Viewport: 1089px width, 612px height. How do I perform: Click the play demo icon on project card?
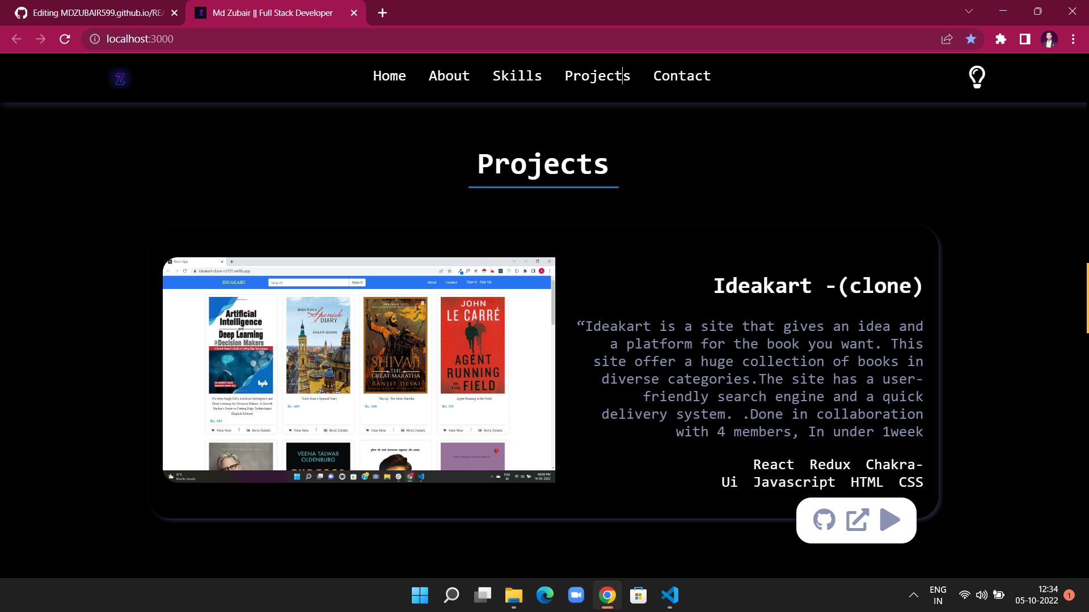pos(889,520)
